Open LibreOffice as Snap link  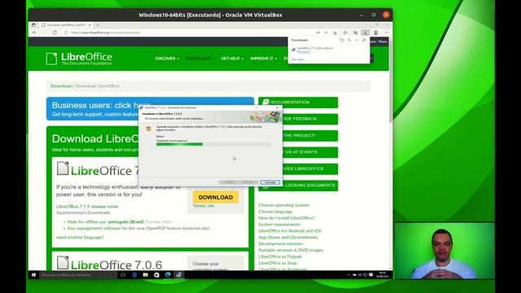tap(278, 263)
